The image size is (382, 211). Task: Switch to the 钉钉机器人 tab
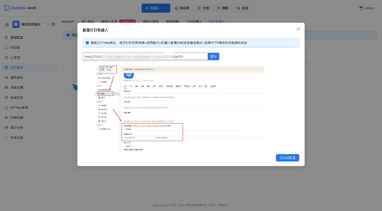(x=217, y=21)
